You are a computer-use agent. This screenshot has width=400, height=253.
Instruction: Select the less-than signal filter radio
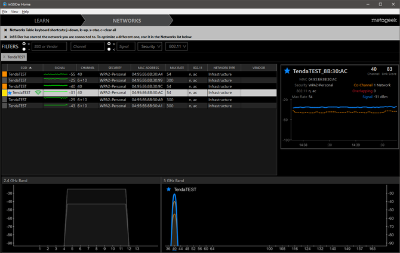(109, 49)
